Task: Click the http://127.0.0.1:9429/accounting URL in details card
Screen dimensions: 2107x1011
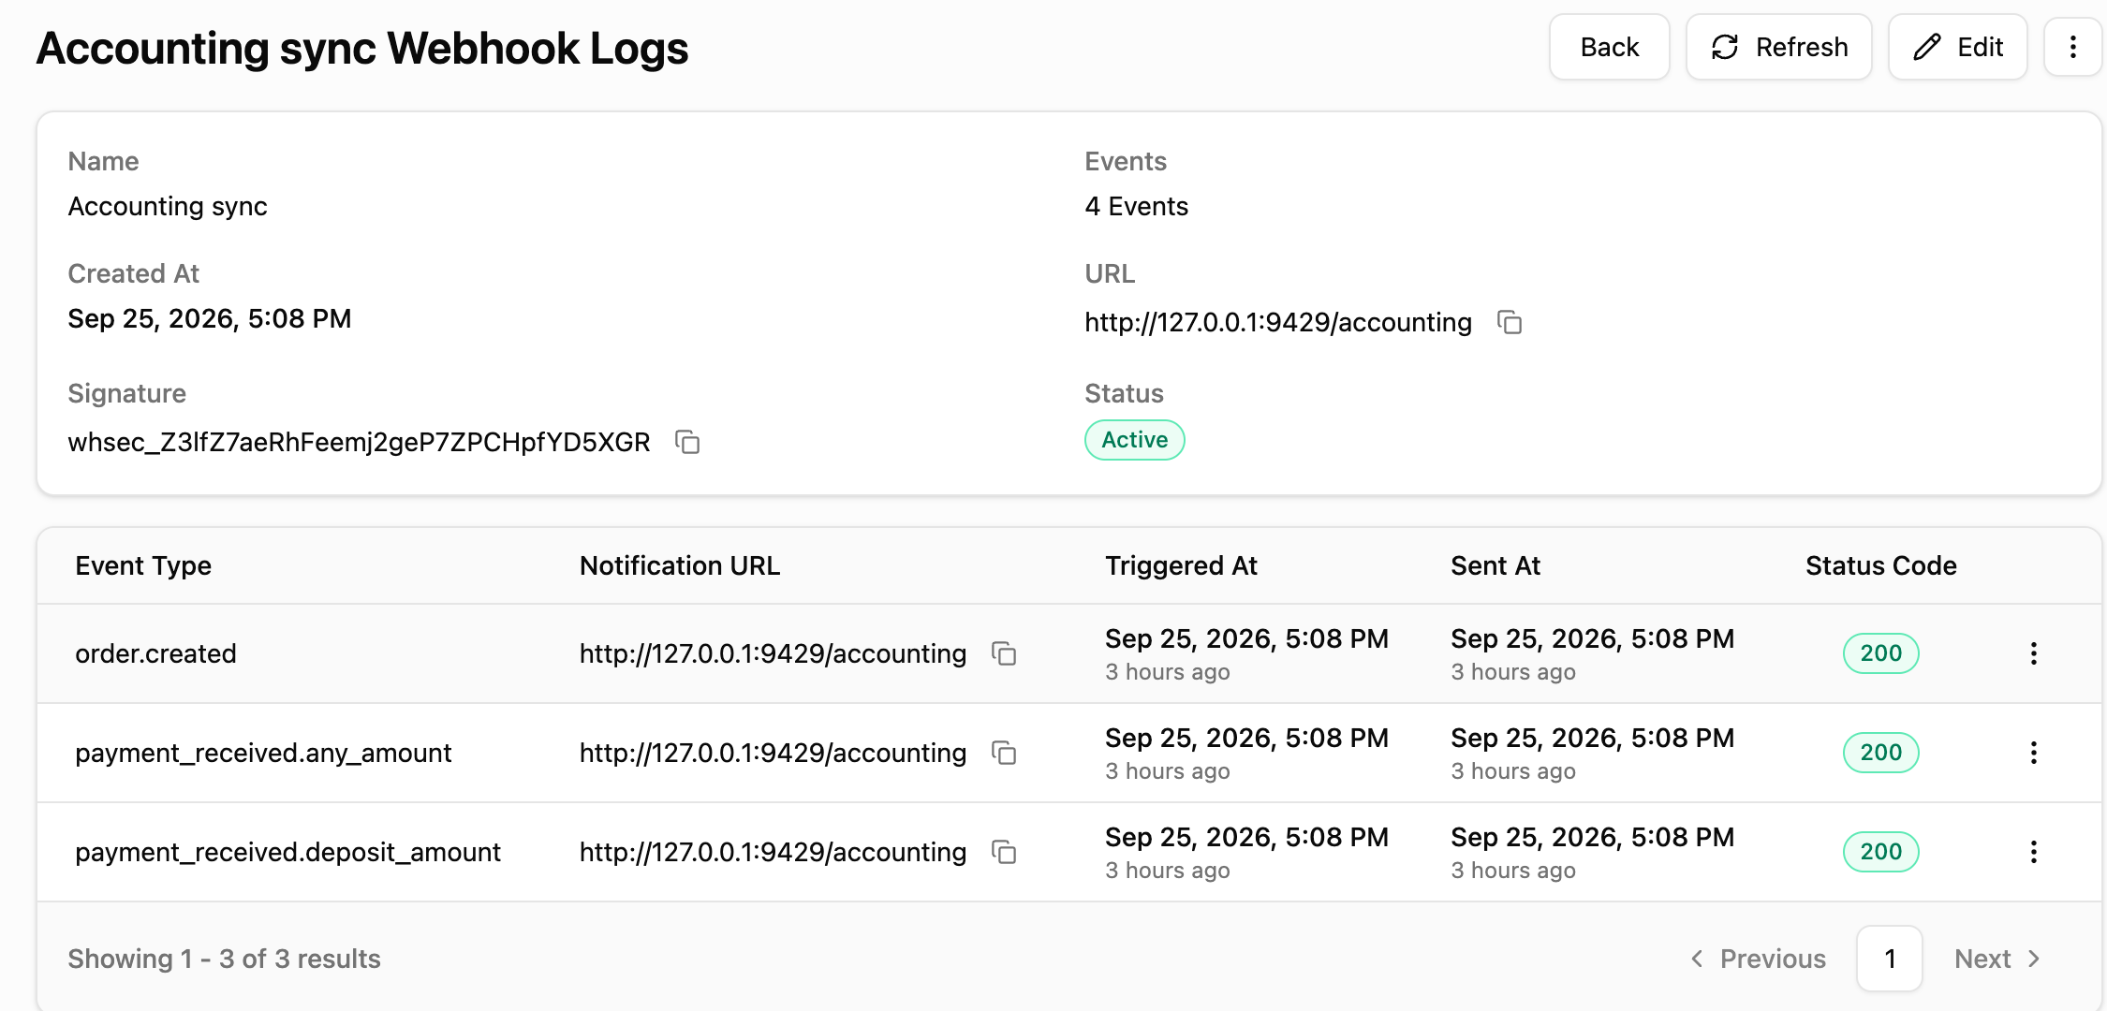Action: [1278, 322]
